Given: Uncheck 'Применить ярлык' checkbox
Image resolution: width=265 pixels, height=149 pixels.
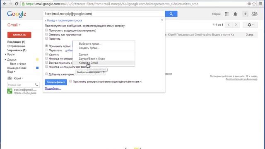Looking at the screenshot, I should pyautogui.click(x=46, y=46).
